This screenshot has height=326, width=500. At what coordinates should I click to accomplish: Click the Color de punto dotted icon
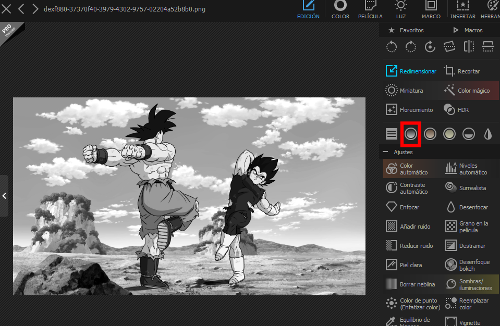click(x=391, y=304)
